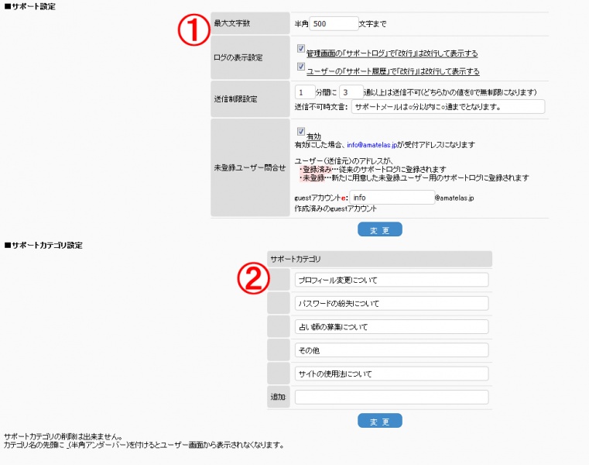
Task: Click the 通以上 message count field
Action: pos(351,91)
